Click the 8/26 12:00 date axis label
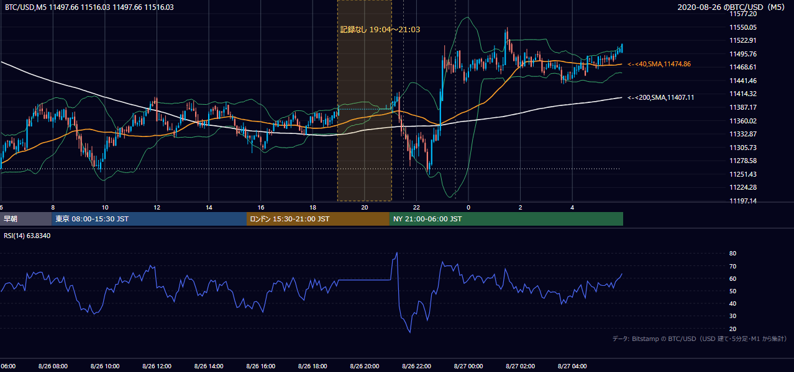The height and width of the screenshot is (372, 794). coord(157,366)
